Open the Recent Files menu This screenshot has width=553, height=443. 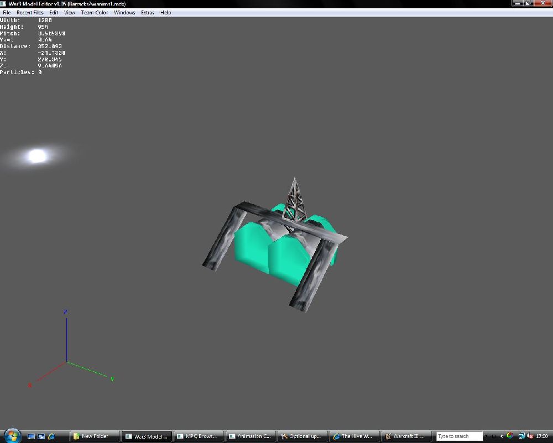(30, 12)
